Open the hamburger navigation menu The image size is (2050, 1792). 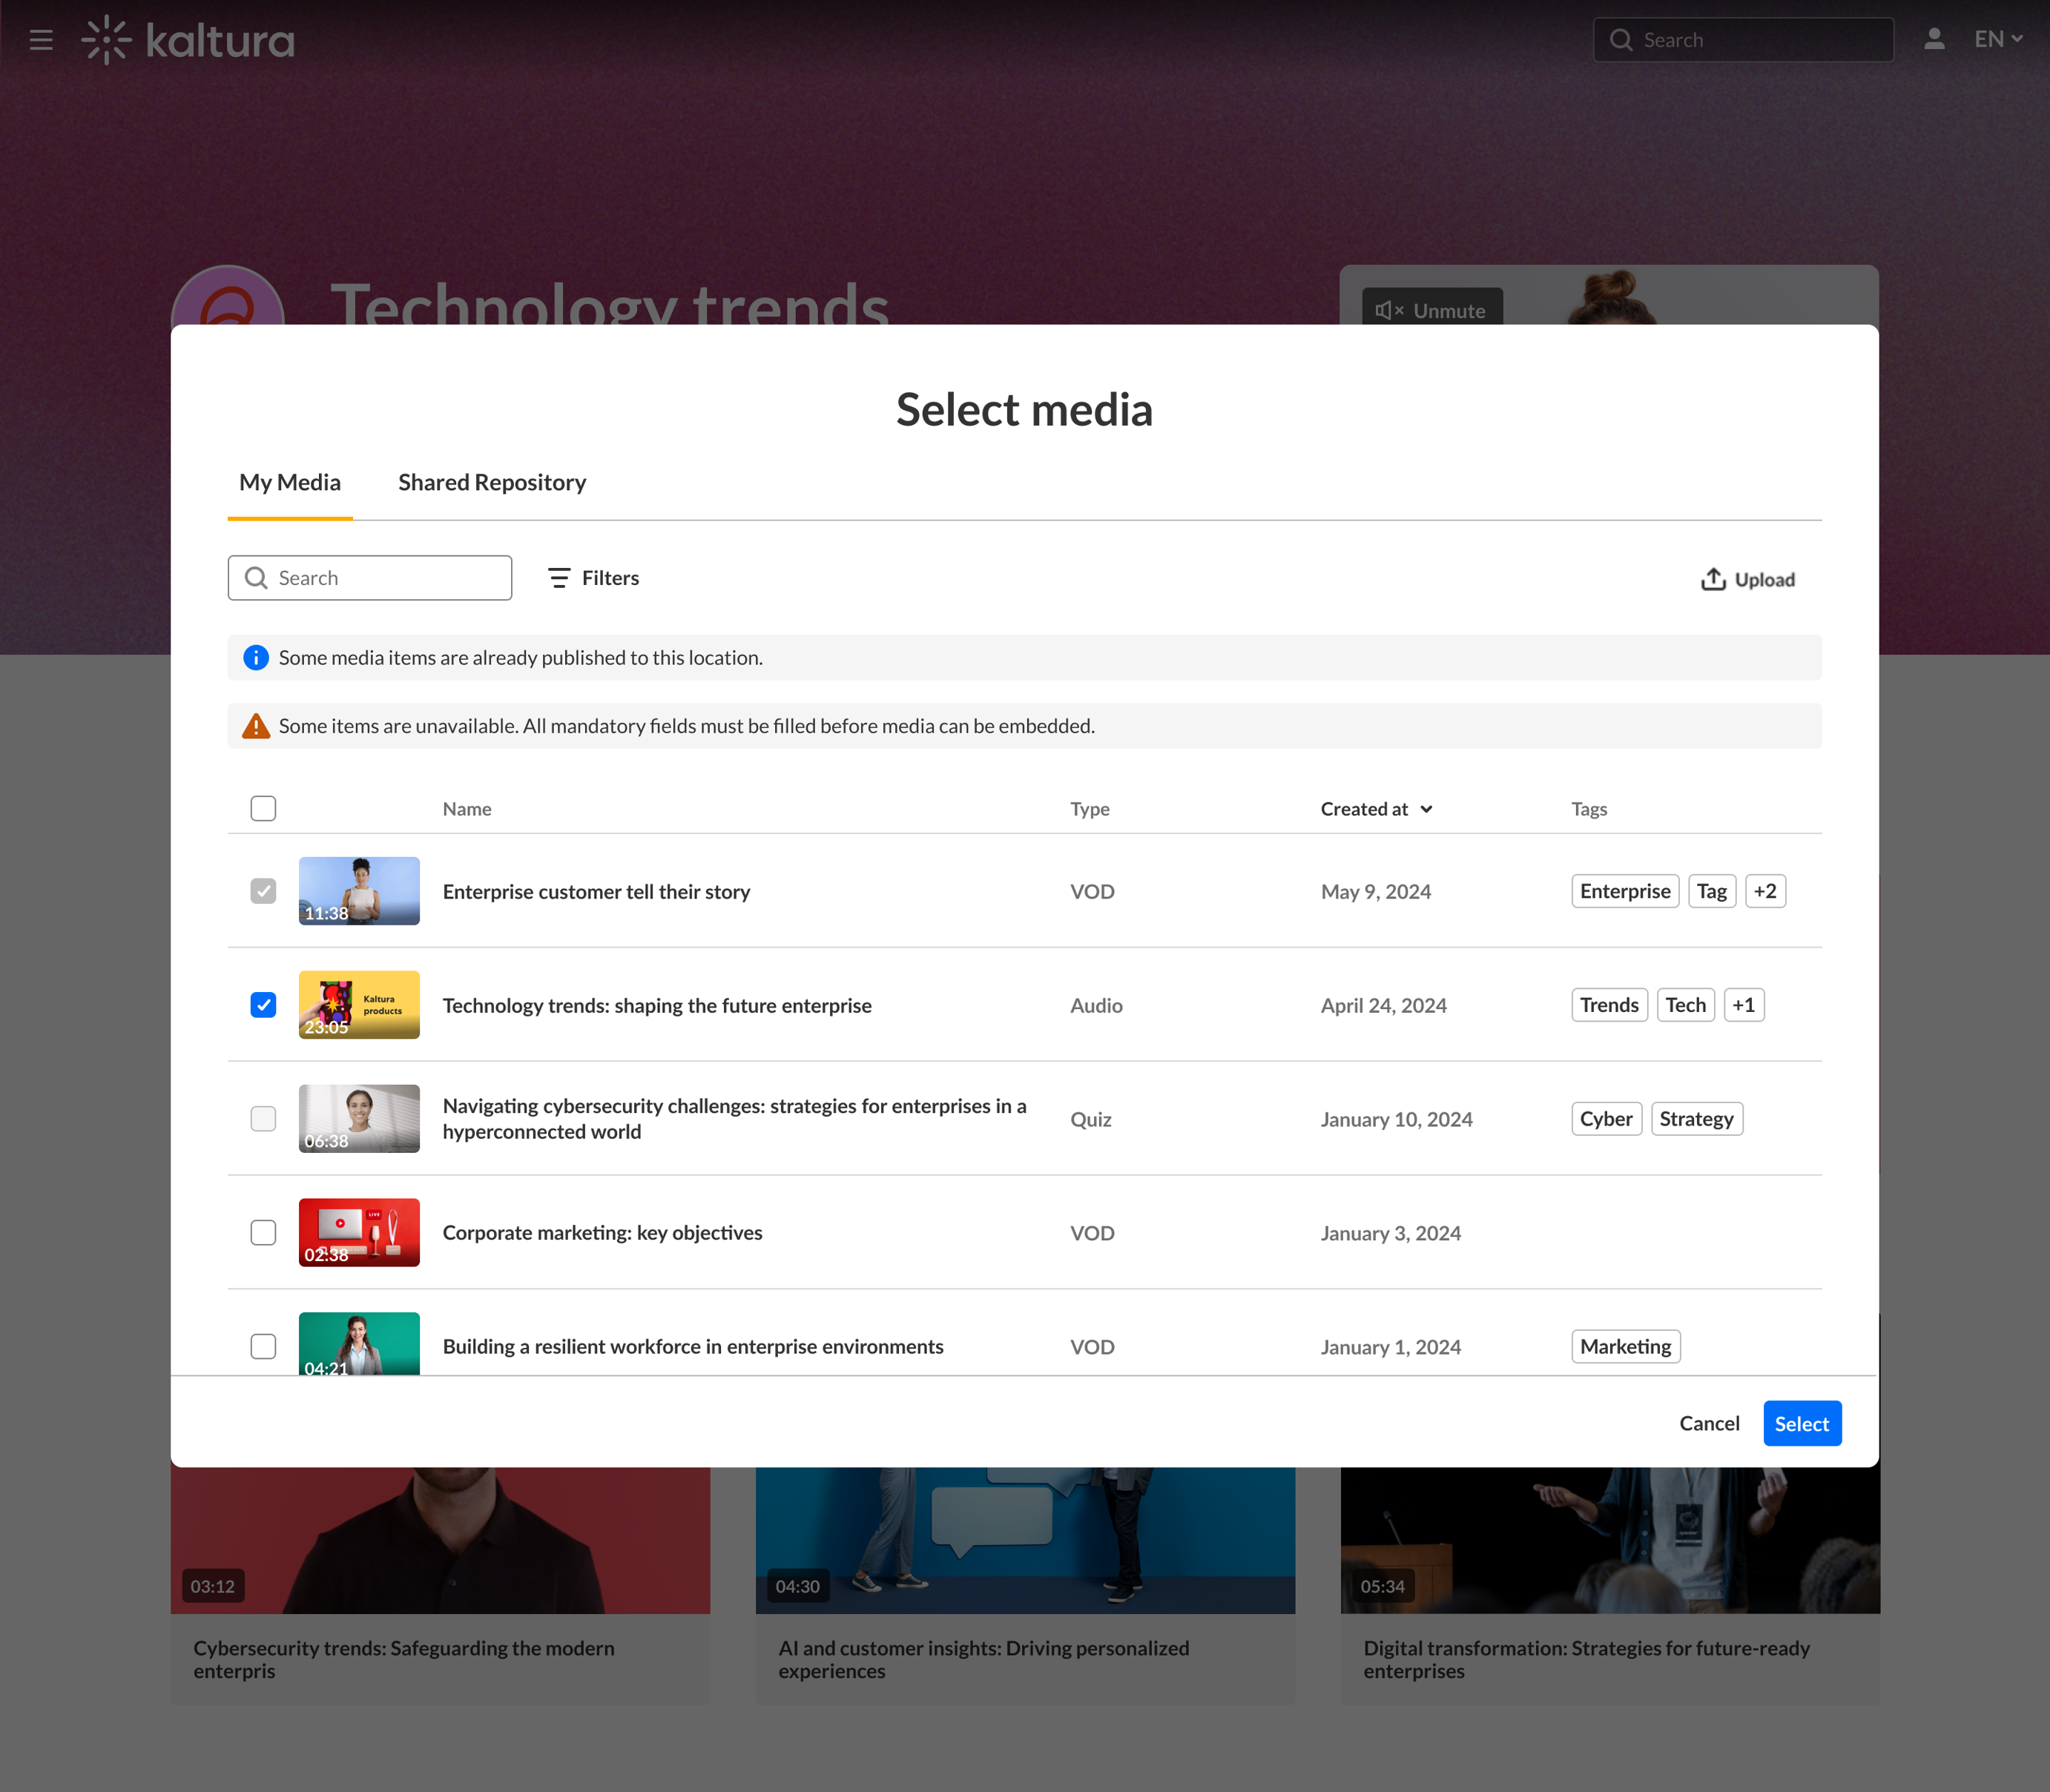(x=41, y=40)
